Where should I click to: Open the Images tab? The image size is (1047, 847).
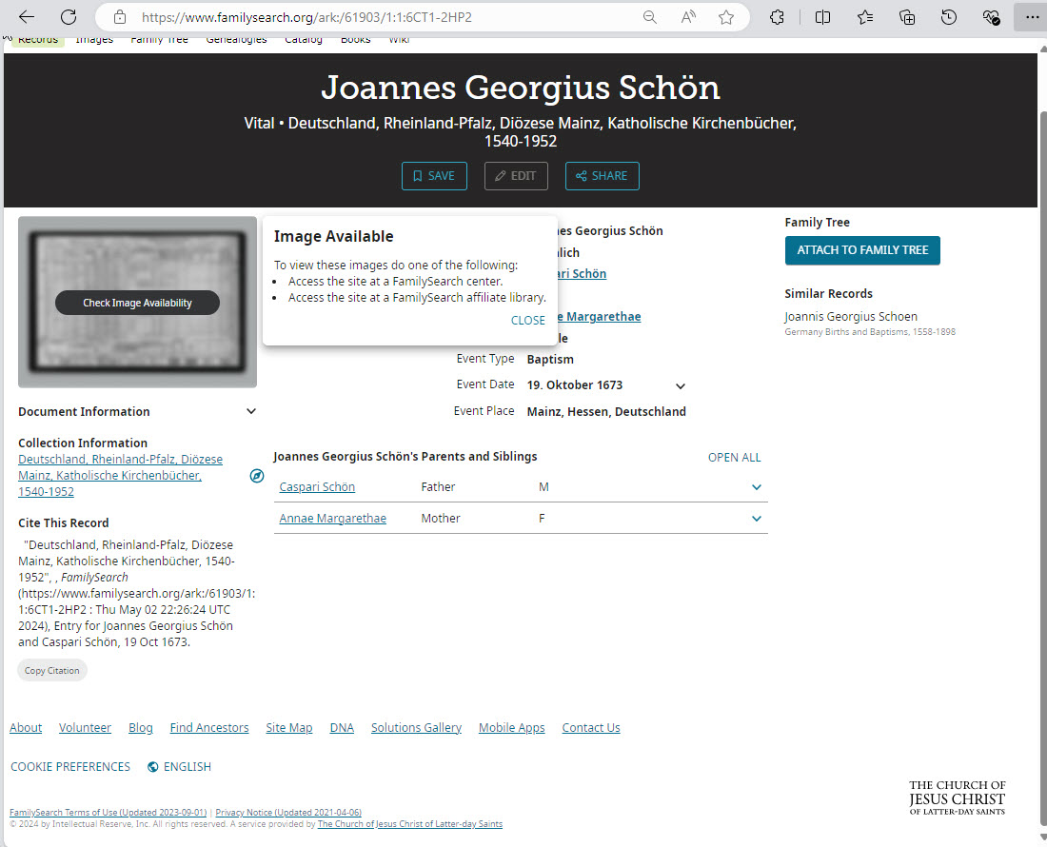pos(94,40)
